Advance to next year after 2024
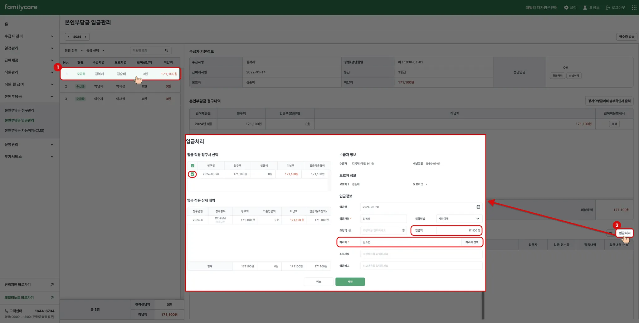Screen dimensions: 639x323 85,37
